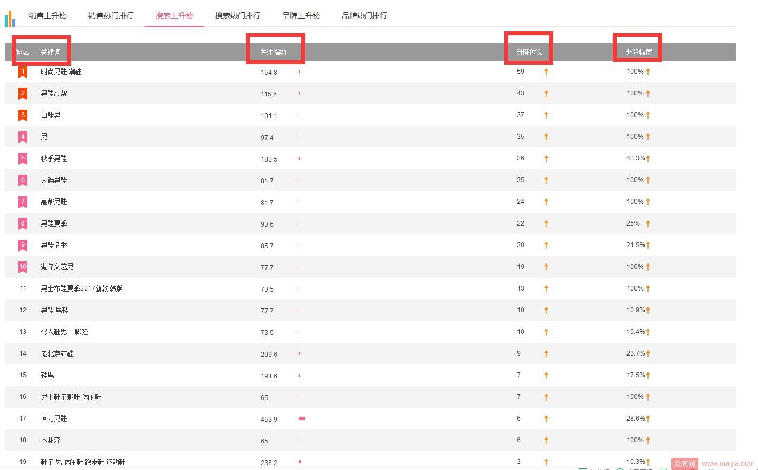Click the 排名 column header
This screenshot has width=758, height=470.
(x=23, y=52)
